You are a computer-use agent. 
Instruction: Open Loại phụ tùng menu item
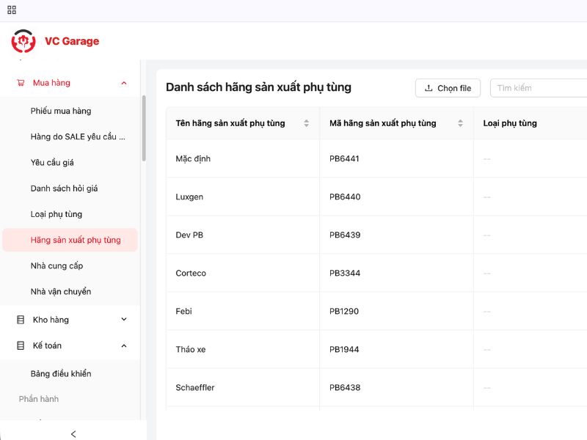[56, 214]
